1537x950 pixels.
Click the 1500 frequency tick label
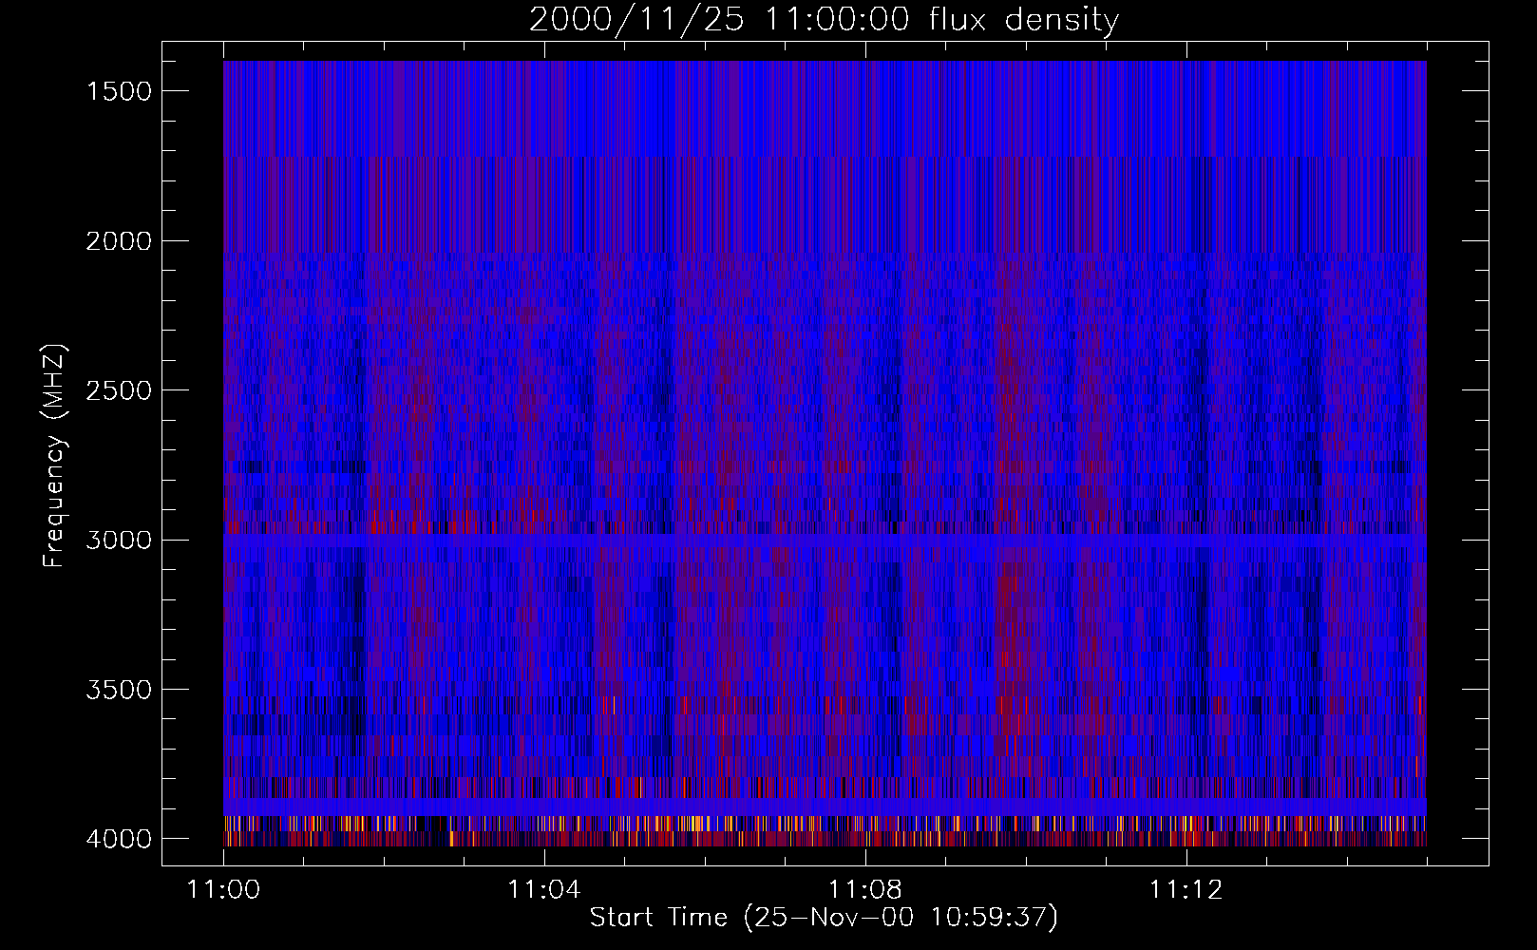119,91
